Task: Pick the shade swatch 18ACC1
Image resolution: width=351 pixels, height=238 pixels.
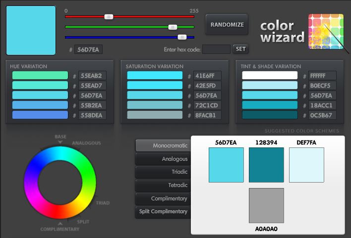Action: (270, 105)
